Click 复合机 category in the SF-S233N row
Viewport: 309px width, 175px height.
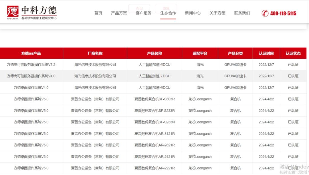235,122
